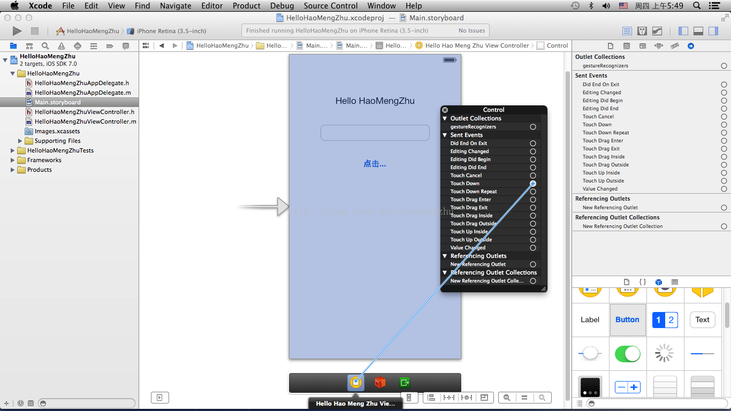Open the Project navigator folder icon
The image size is (731, 411).
tap(13, 46)
